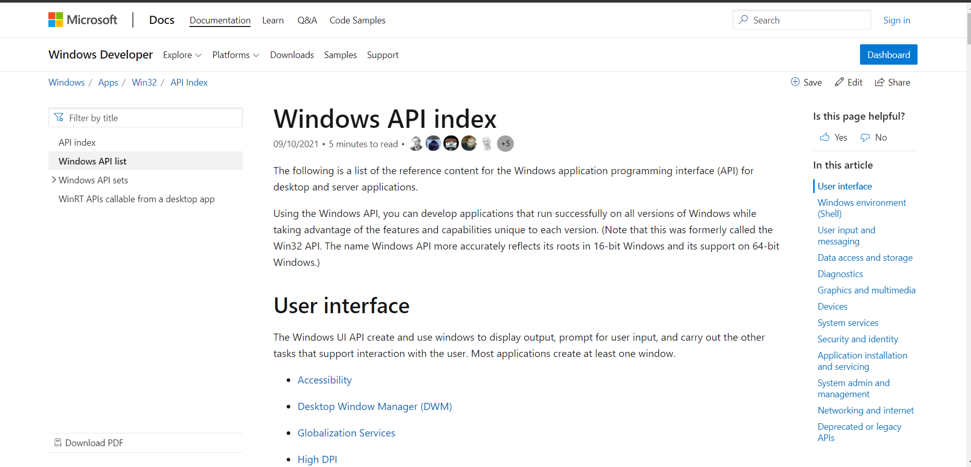Jump to Deprecated or legacy APIs
The image size is (971, 467).
[859, 432]
